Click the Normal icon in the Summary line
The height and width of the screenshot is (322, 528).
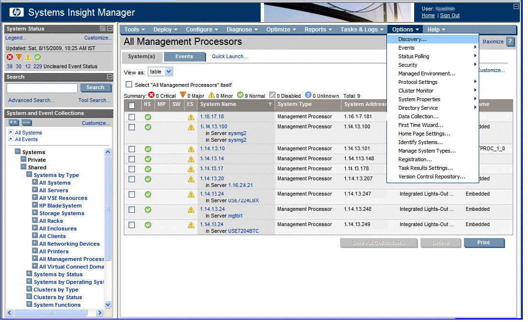point(240,95)
